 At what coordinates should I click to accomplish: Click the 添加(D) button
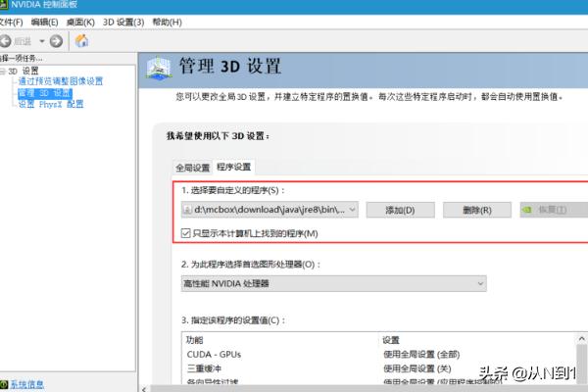(x=400, y=210)
